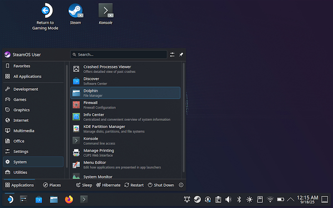
Task: Open launcher configure sliders icon
Action: click(x=172, y=54)
